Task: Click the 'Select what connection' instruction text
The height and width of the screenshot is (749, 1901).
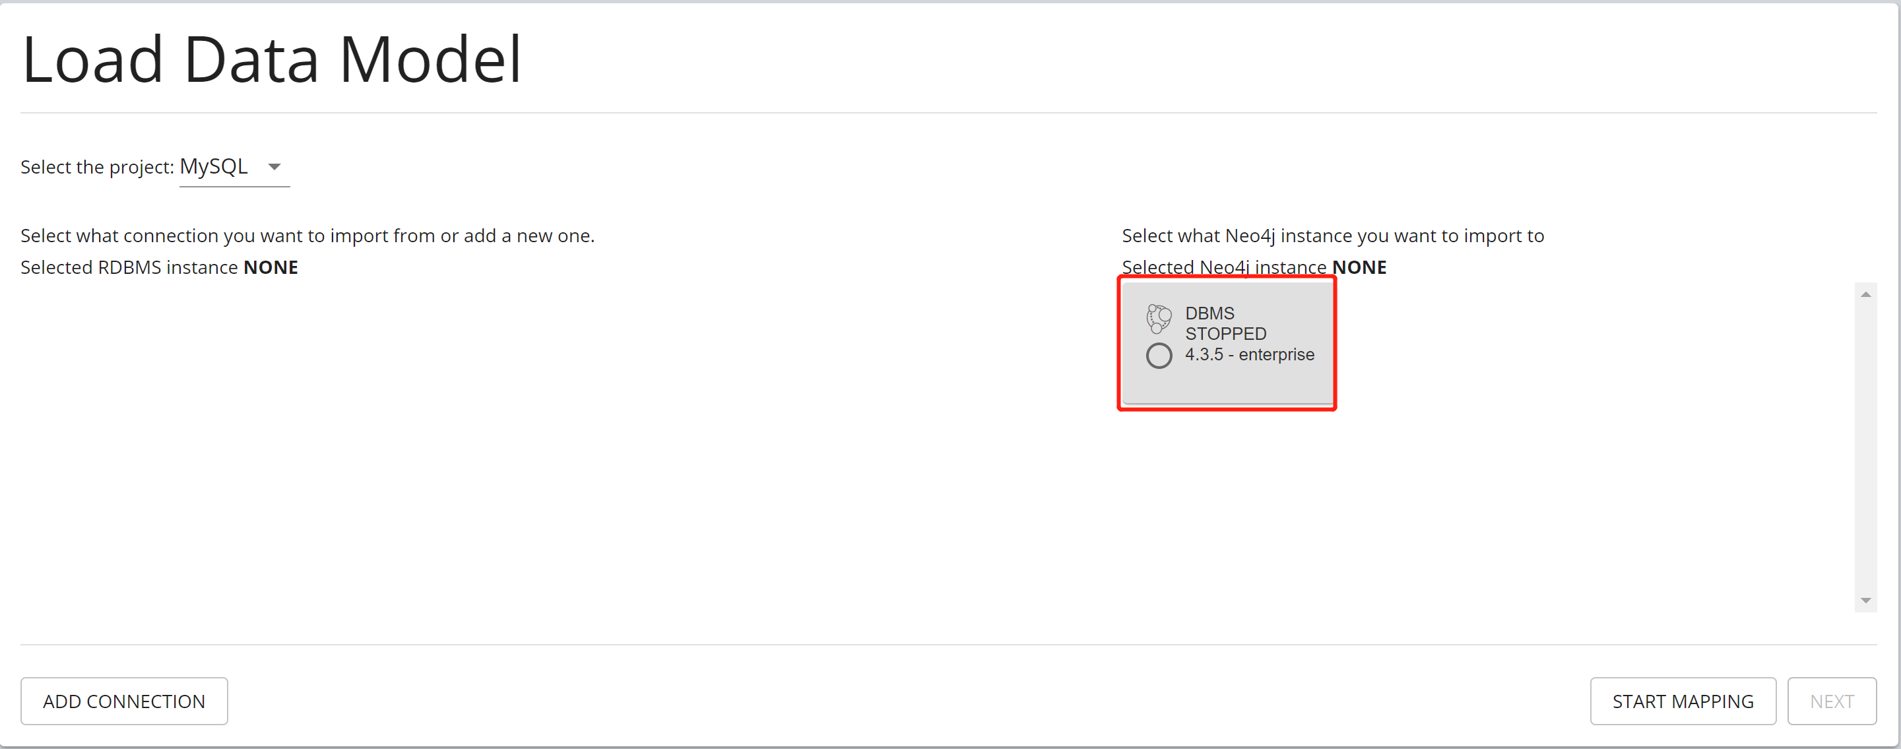Action: (x=307, y=236)
